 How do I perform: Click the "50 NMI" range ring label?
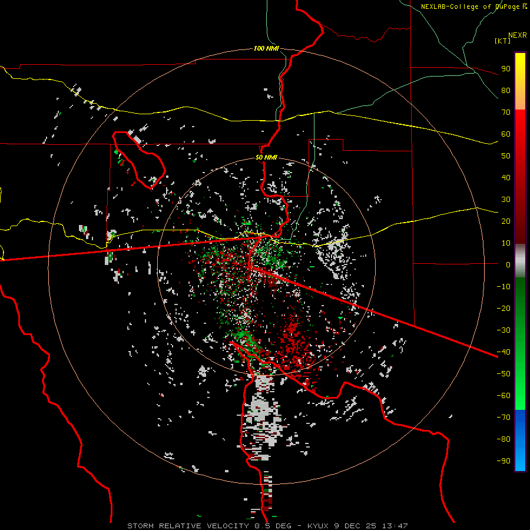coord(266,157)
